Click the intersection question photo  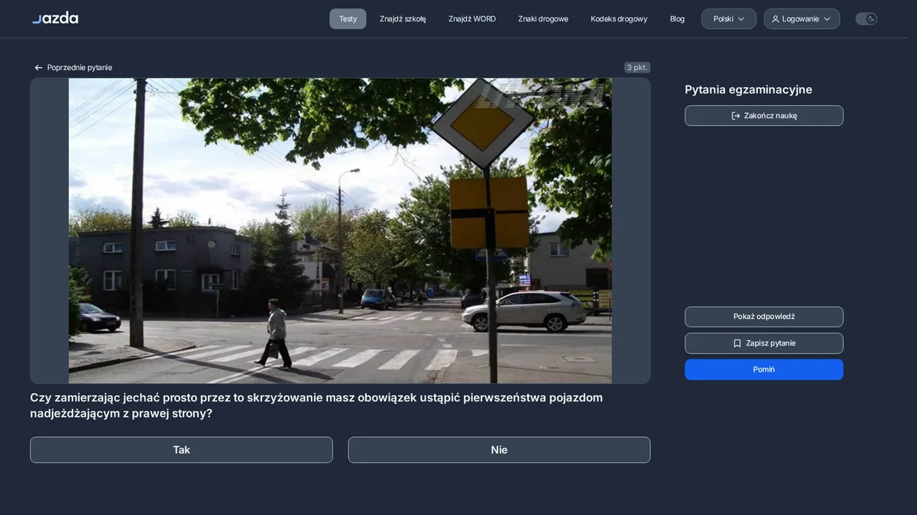(x=340, y=230)
